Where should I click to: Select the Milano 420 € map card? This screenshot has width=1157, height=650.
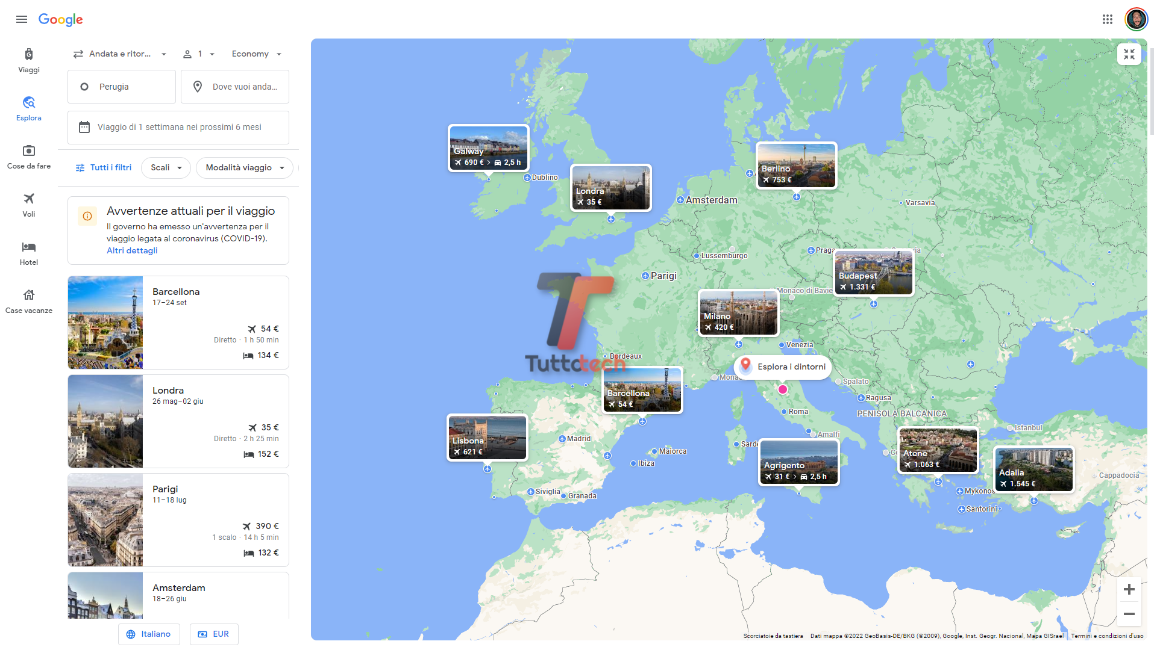[738, 313]
